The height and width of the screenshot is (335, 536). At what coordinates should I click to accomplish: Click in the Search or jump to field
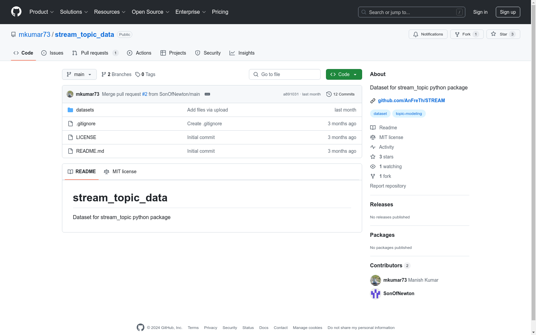click(x=412, y=12)
